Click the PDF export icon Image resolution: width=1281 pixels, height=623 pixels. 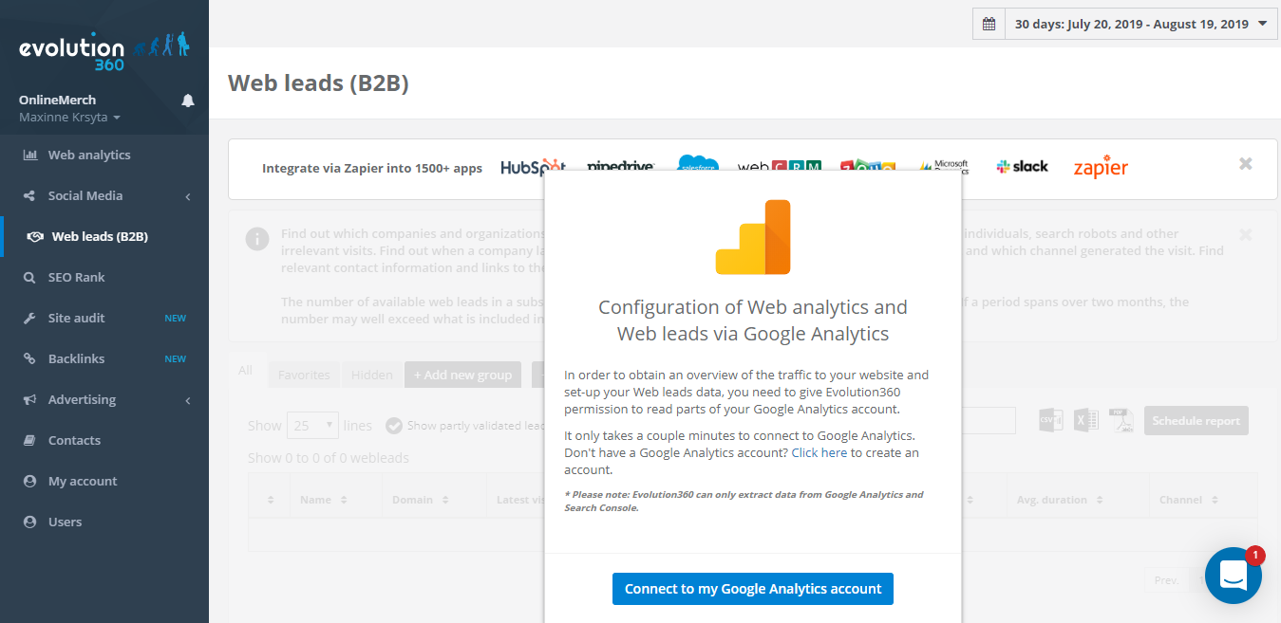1121,421
